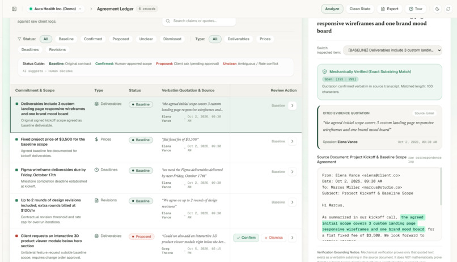Click the Deadlines clock icon
Screen dimensions: 457x262
click(96, 170)
